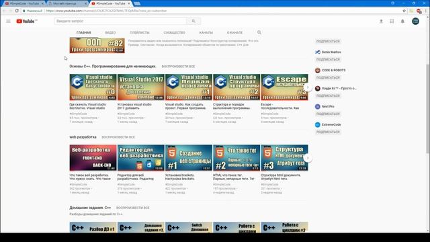The height and width of the screenshot is (242, 430).
Task: Switch to the ГЛАВНАЯ channel tab
Action: [x=83, y=33]
